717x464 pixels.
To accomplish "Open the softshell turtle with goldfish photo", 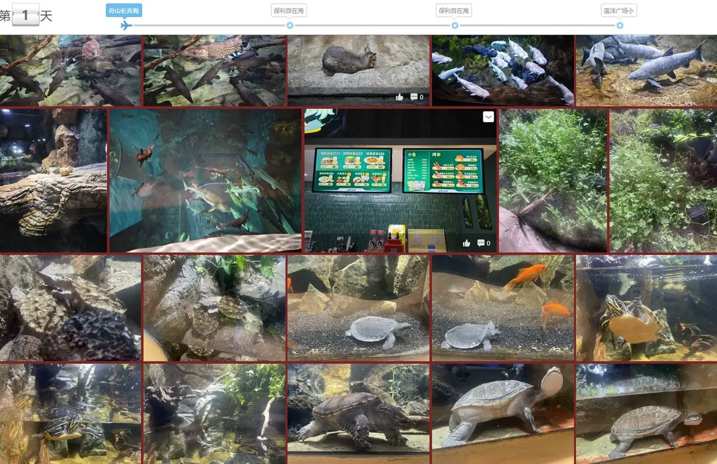I will tap(502, 308).
